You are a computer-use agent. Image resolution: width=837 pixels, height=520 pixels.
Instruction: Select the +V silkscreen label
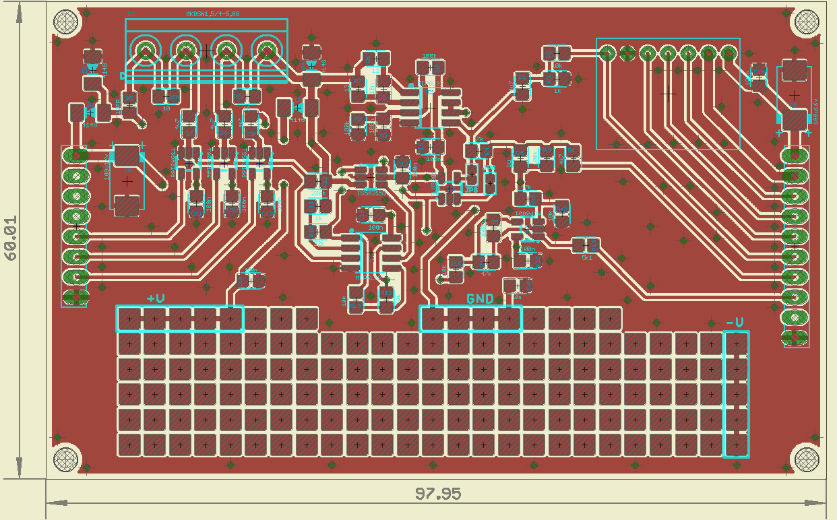[156, 298]
